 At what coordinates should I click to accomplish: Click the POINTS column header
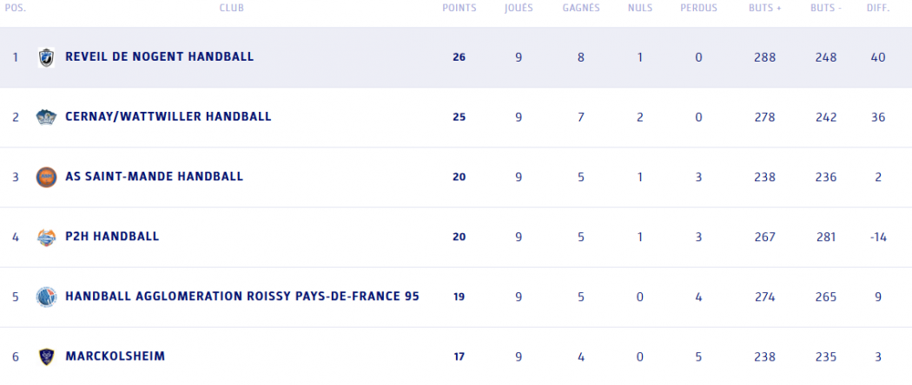[459, 9]
